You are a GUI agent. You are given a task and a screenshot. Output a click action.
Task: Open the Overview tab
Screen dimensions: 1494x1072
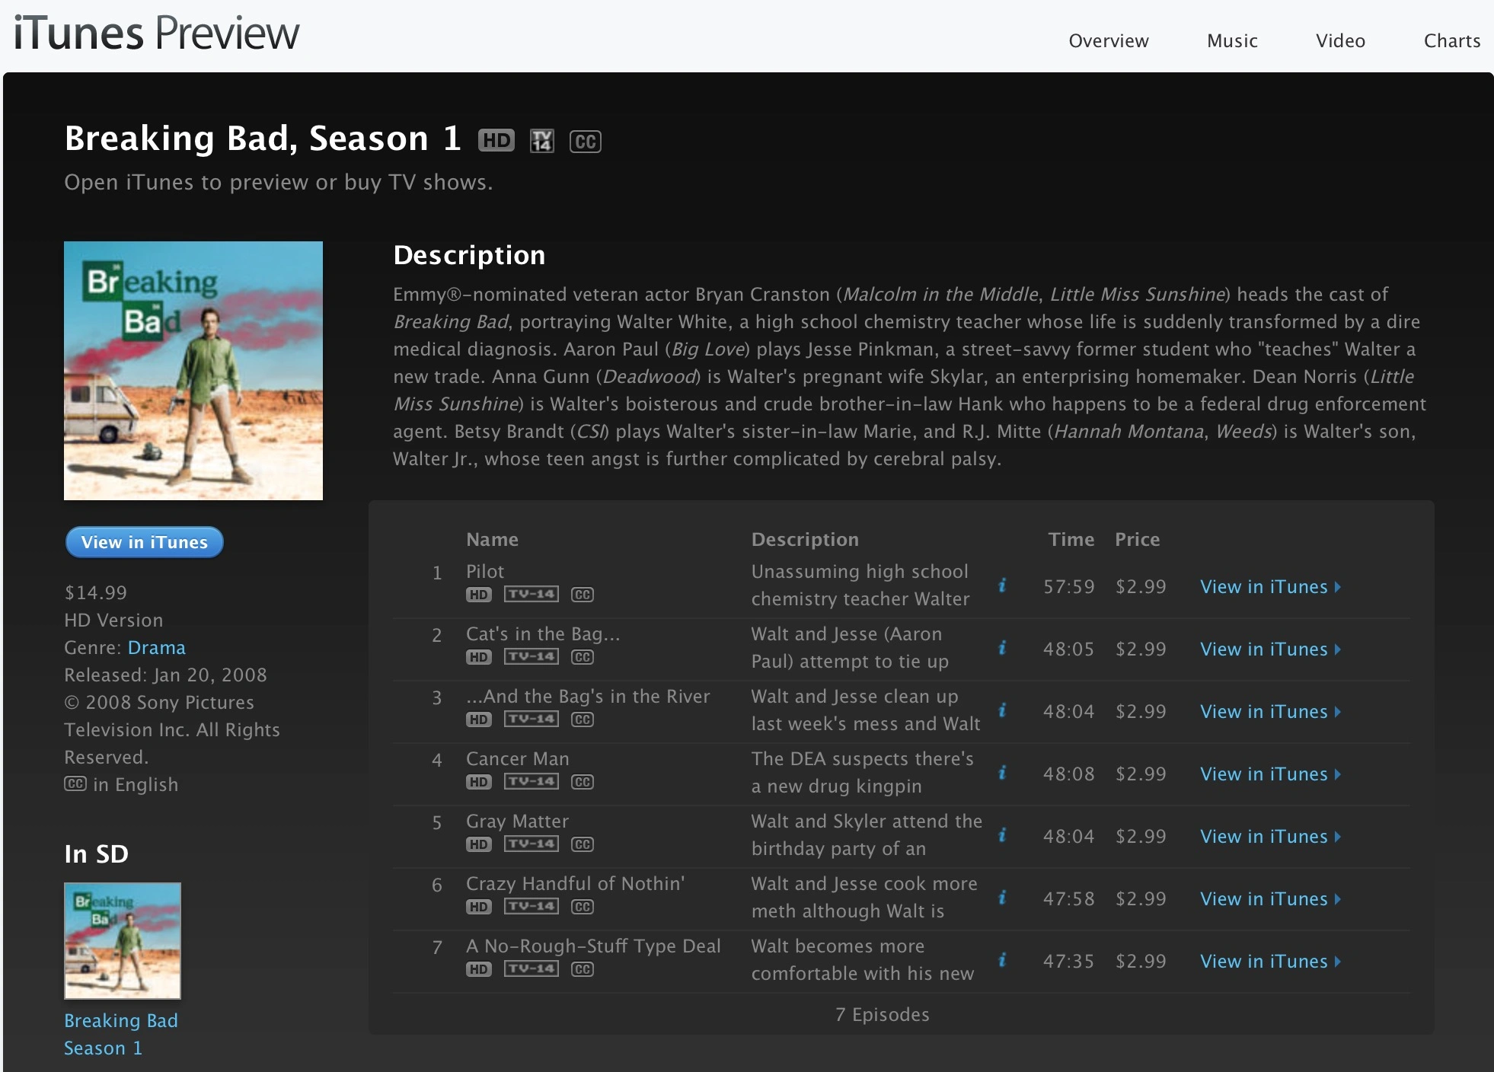[1108, 41]
